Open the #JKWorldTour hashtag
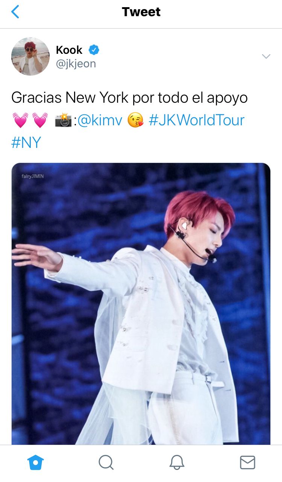Screen dimensions: 282x482 tap(197, 120)
